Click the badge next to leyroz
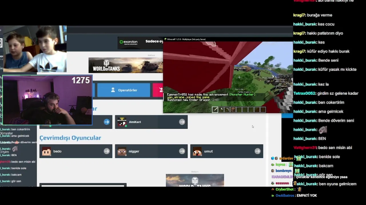Image resolution: width=366 pixels, height=205 pixels. [x=273, y=165]
